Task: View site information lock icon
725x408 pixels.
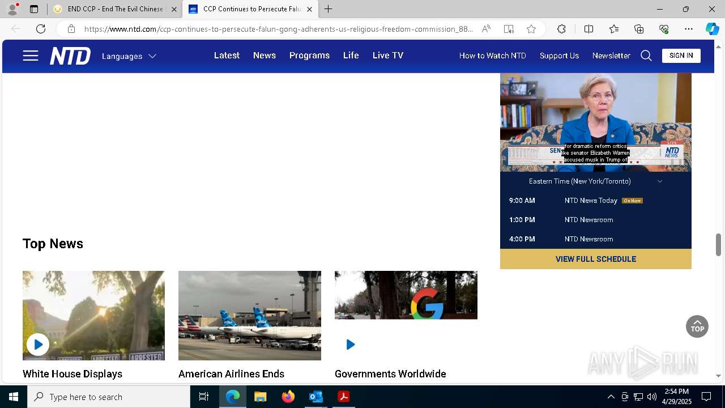Action: (71, 29)
